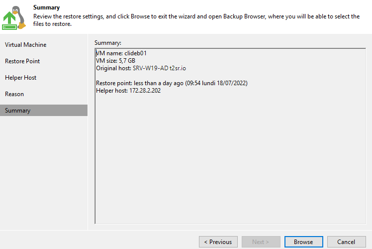The height and width of the screenshot is (249, 372).
Task: Click the Summary heading title
Action: 47,7
